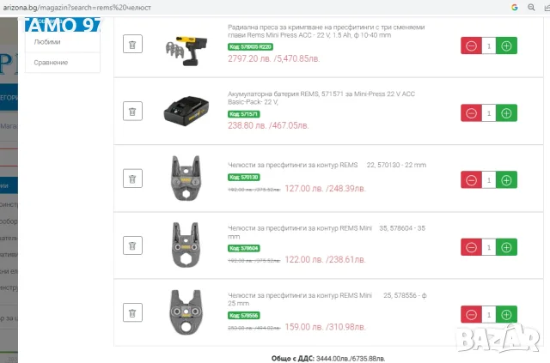Increase quantity of 578604 35 mm jaws
This screenshot has height=363, width=550.
pos(506,247)
